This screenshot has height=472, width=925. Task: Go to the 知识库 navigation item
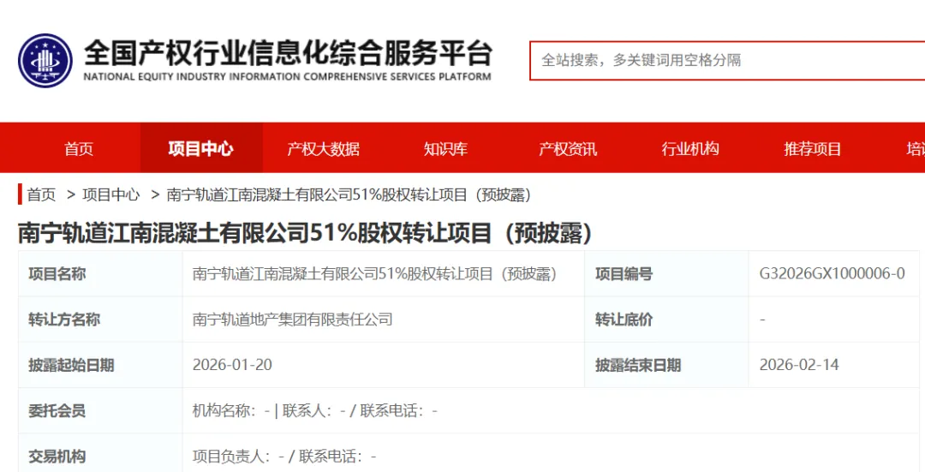click(x=445, y=149)
